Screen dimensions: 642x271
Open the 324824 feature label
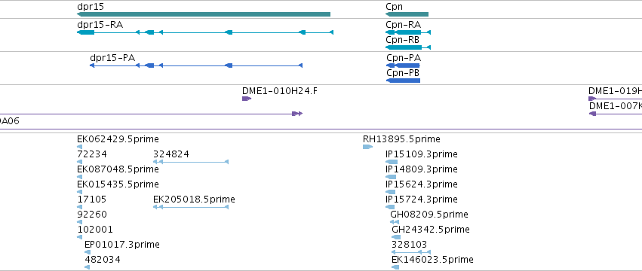[171, 154]
